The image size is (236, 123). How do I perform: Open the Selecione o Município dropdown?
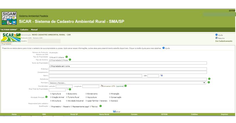pyautogui.click(x=127, y=83)
